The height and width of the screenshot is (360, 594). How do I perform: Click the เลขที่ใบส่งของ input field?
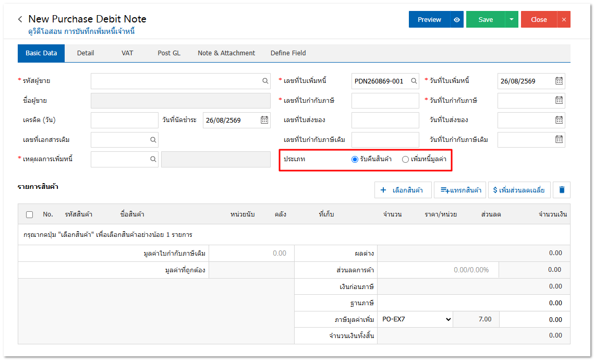point(385,120)
